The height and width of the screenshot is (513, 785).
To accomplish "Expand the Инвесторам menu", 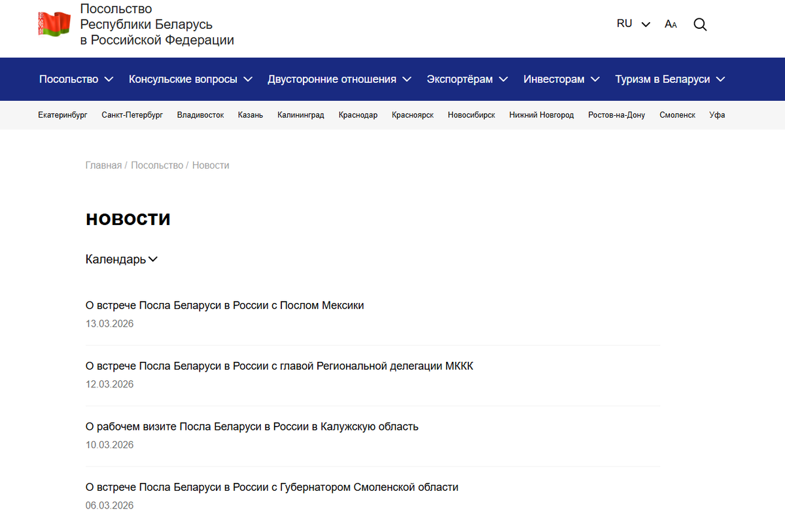I will [561, 79].
